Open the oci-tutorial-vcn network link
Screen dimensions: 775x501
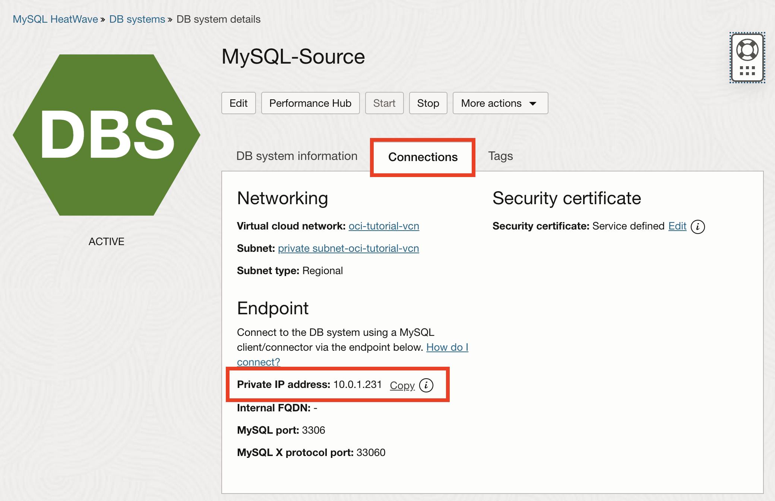(x=384, y=226)
